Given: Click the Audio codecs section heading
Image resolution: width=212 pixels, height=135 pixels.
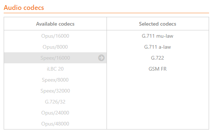Looking at the screenshot, I should tap(24, 8).
